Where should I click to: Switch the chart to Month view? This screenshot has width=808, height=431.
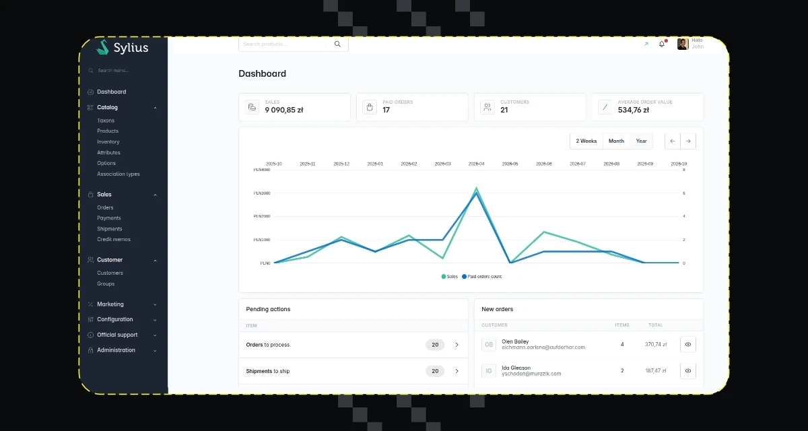(x=616, y=141)
